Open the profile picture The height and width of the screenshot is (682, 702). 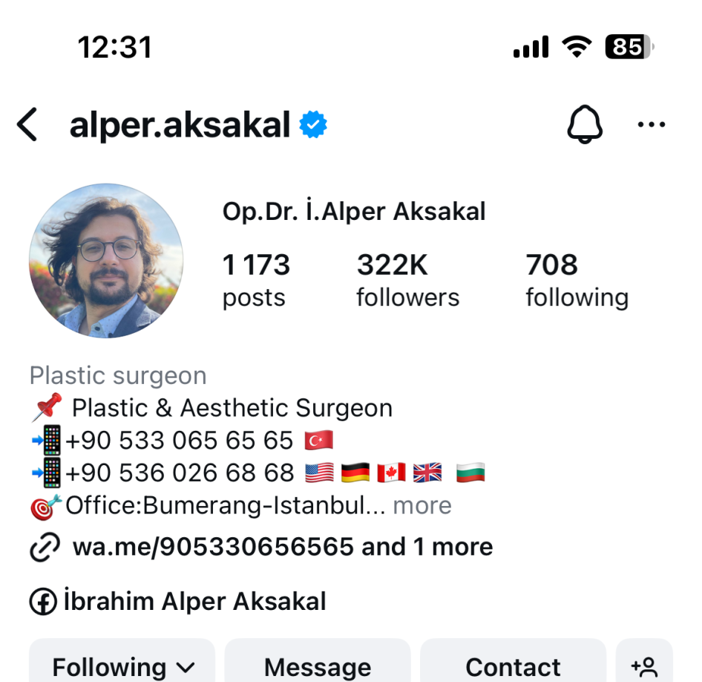[106, 260]
